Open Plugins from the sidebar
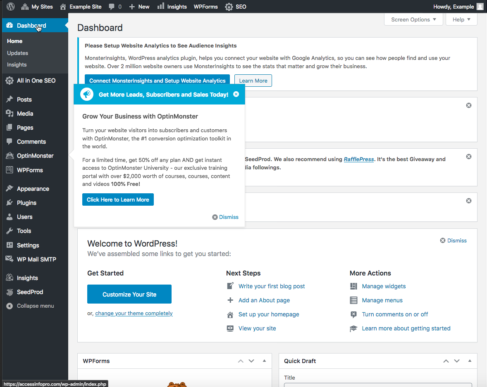This screenshot has width=487, height=387. (26, 203)
